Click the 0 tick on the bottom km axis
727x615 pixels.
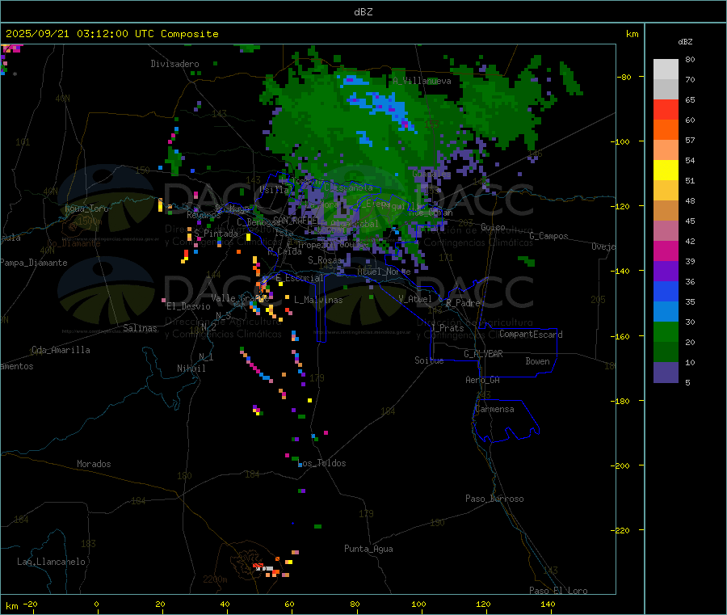[96, 604]
